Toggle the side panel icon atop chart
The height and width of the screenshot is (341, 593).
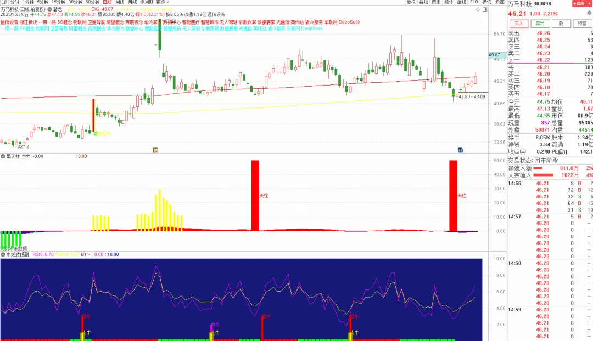pos(485,9)
